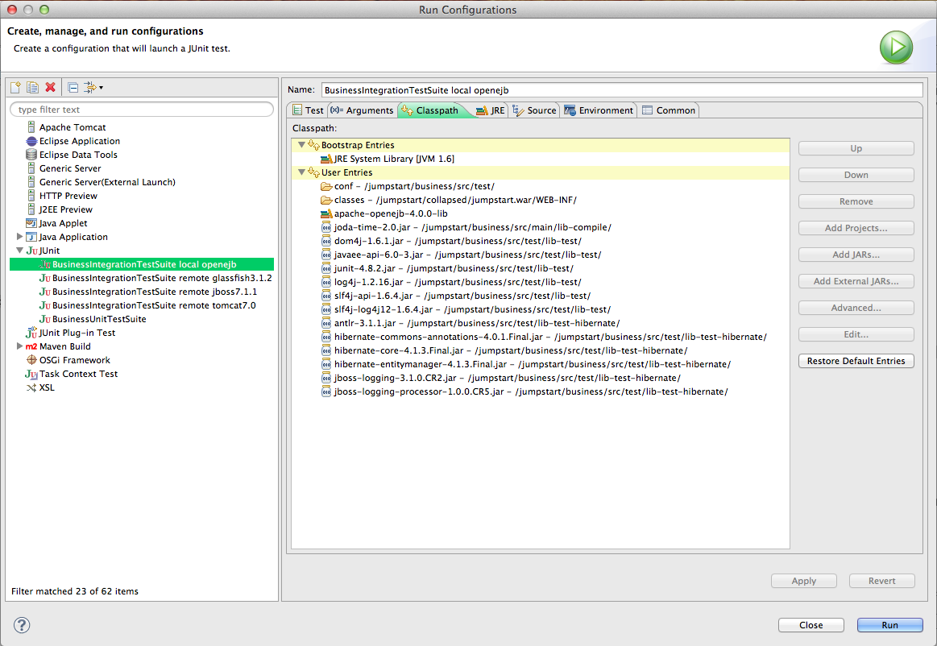Open the JRE tab
The height and width of the screenshot is (646, 937).
tap(491, 110)
